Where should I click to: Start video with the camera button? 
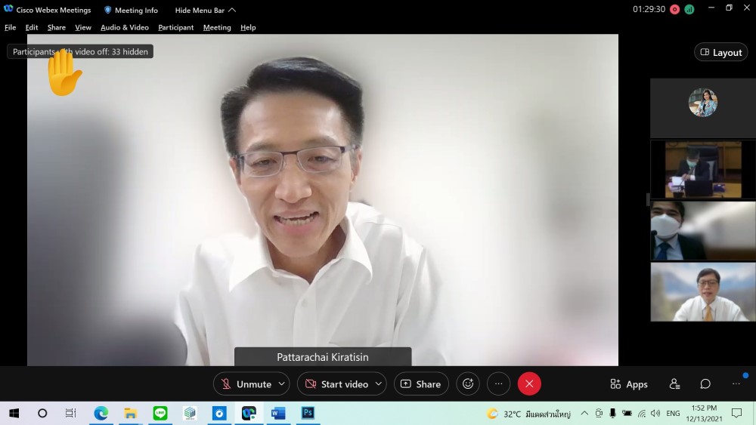point(336,384)
